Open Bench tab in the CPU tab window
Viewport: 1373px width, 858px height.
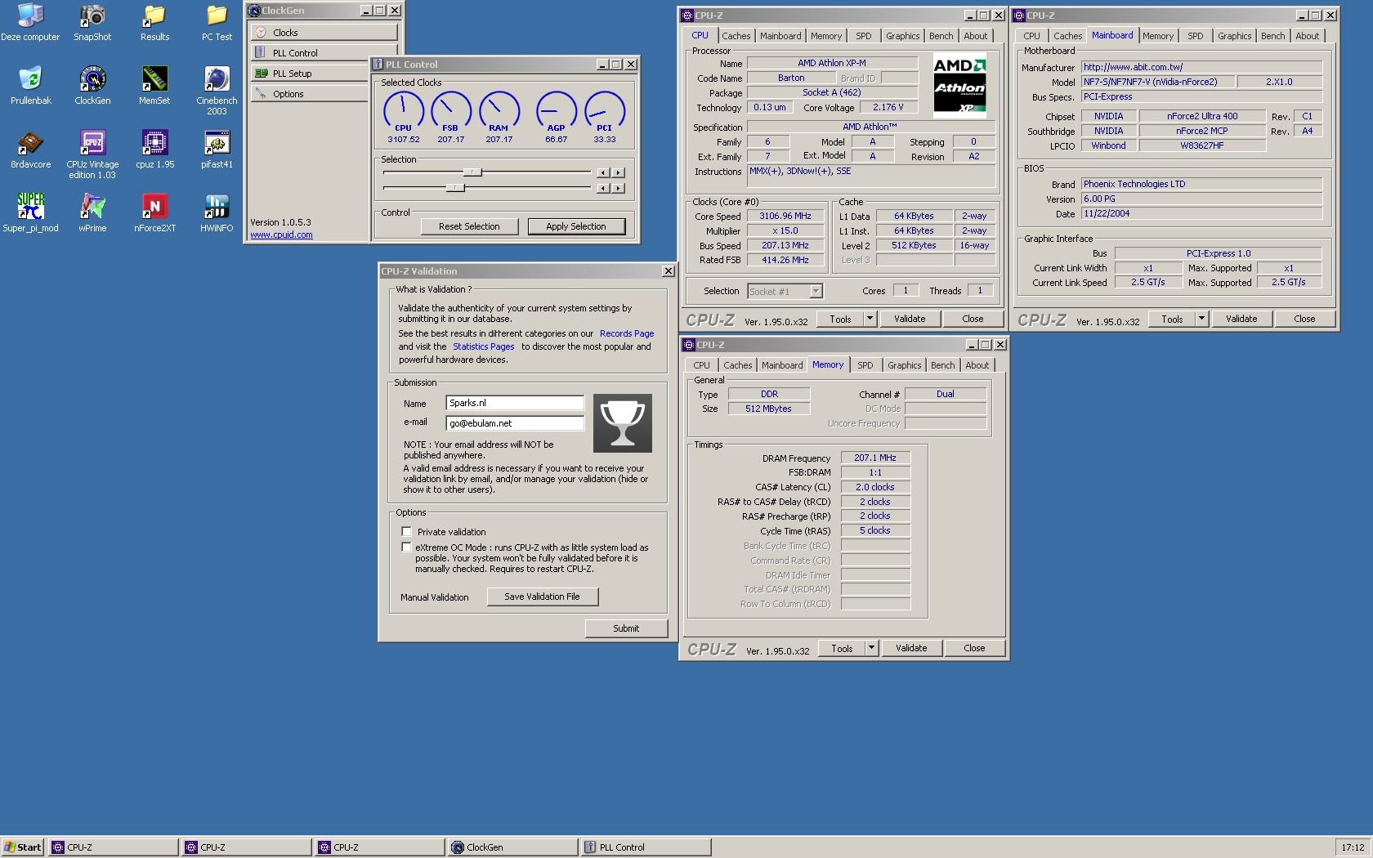tap(941, 36)
